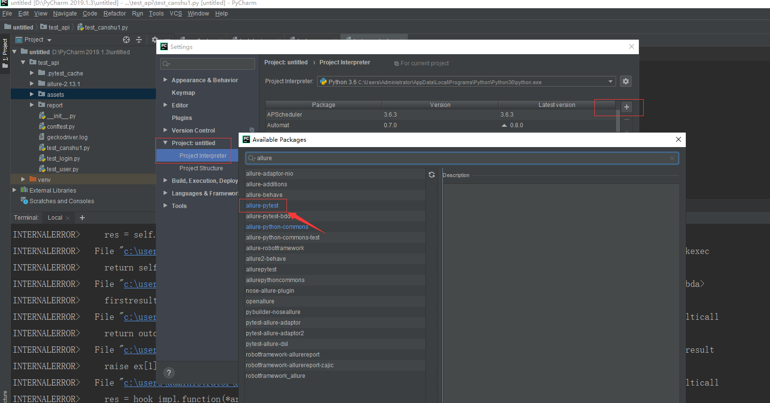Click the 1: Project side tool window button
This screenshot has width=770, height=403.
pos(5,53)
